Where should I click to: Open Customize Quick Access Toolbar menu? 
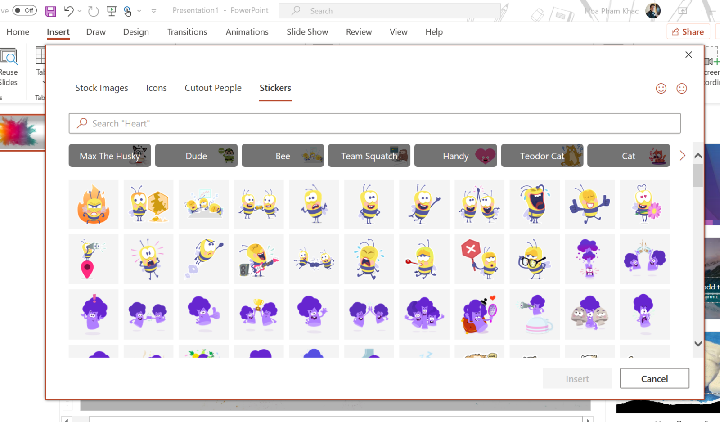tap(154, 11)
